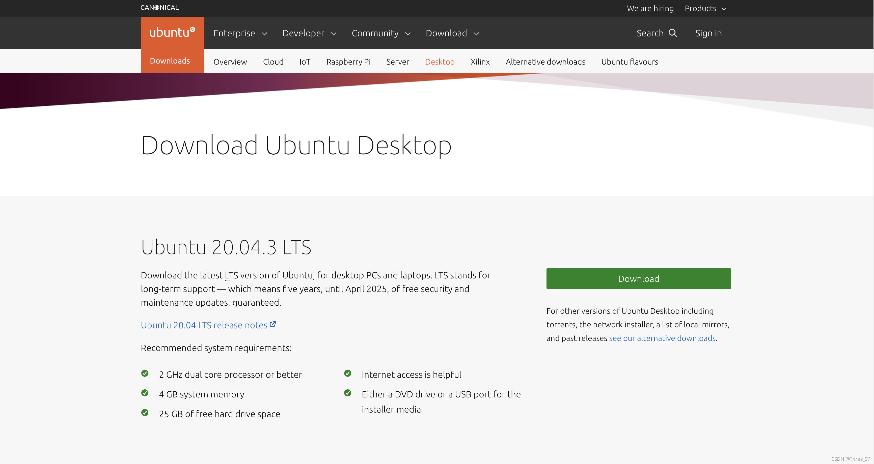Select the Server tab
The image size is (874, 464).
tap(398, 61)
